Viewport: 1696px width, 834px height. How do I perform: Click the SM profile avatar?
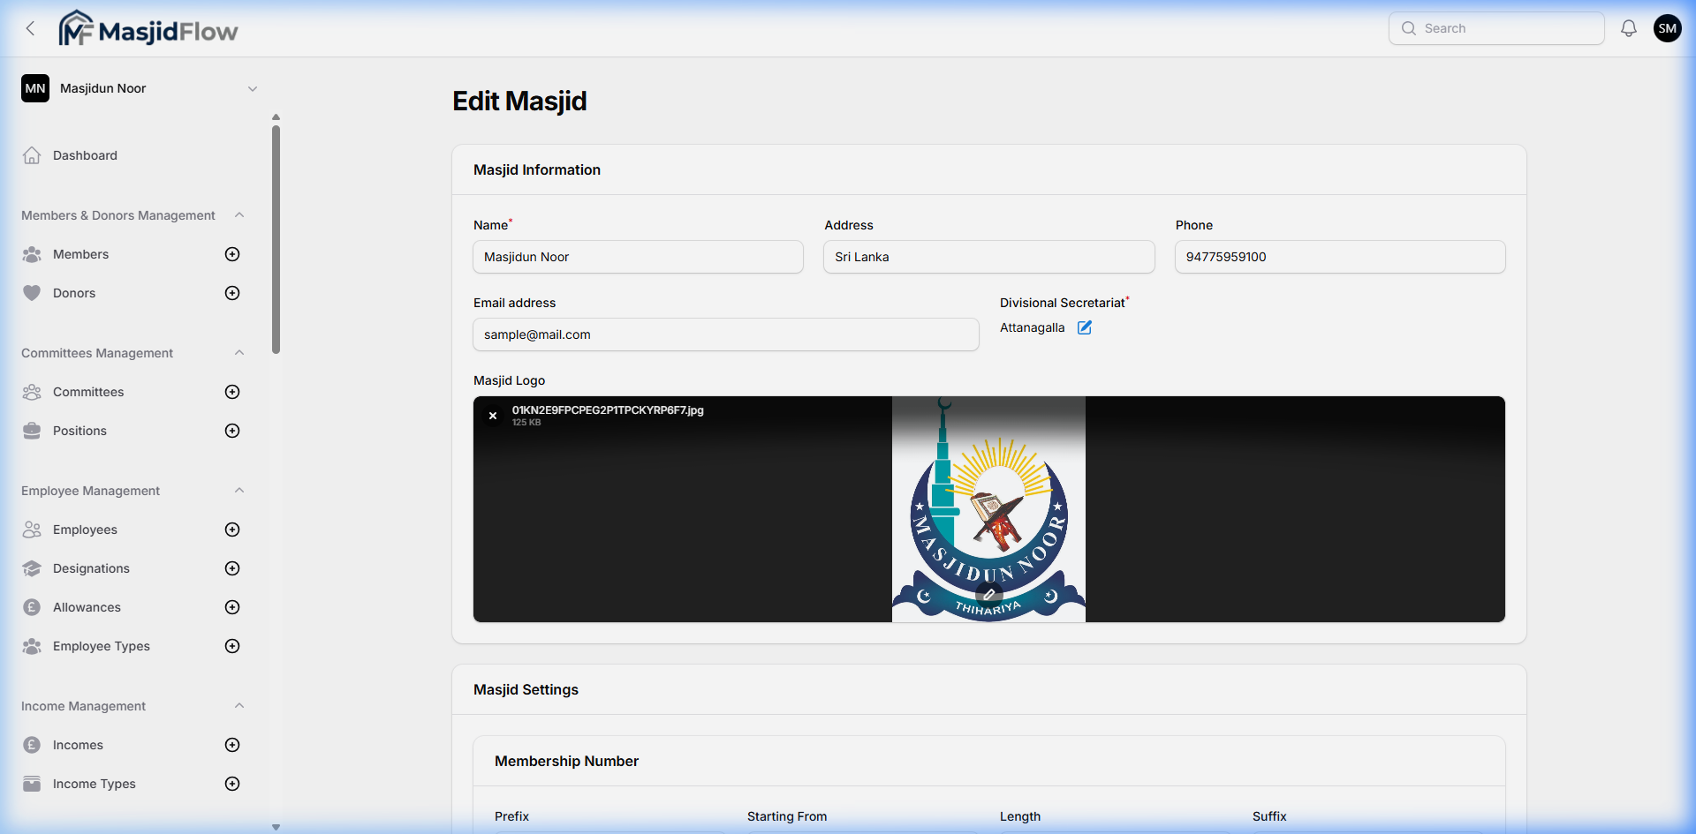coord(1668,27)
